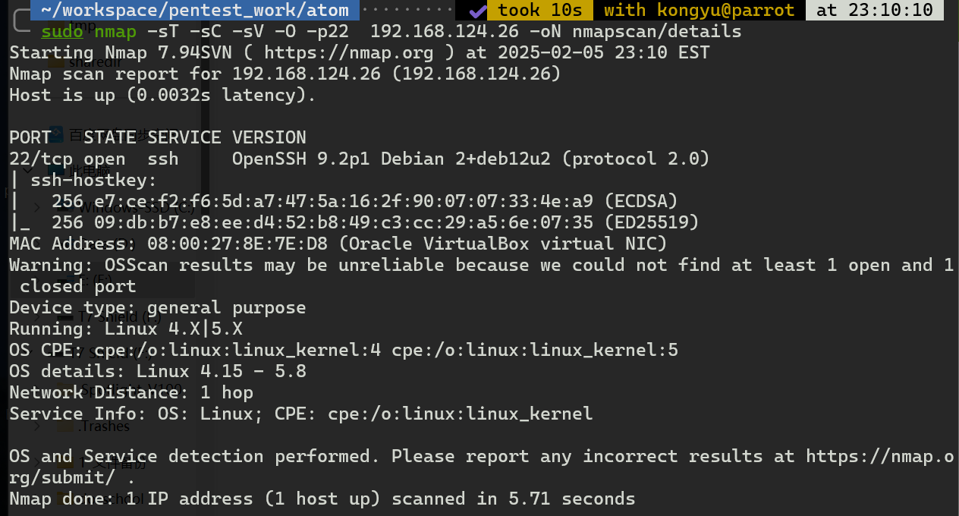Click the underlined sudo command word
This screenshot has width=959, height=516.
tap(62, 32)
